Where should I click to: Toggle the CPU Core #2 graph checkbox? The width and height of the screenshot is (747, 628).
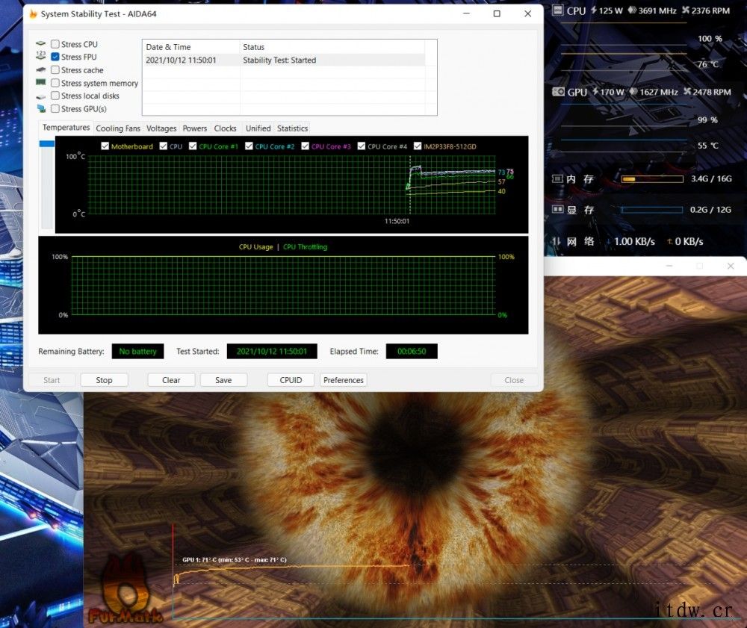click(249, 146)
